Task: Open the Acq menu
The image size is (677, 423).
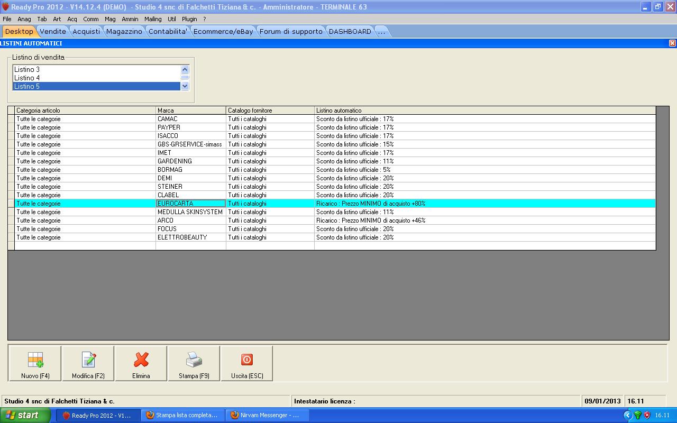Action: pos(72,19)
